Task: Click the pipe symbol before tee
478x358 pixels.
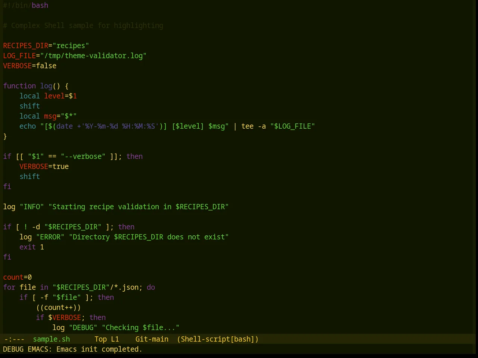Action: [235, 126]
